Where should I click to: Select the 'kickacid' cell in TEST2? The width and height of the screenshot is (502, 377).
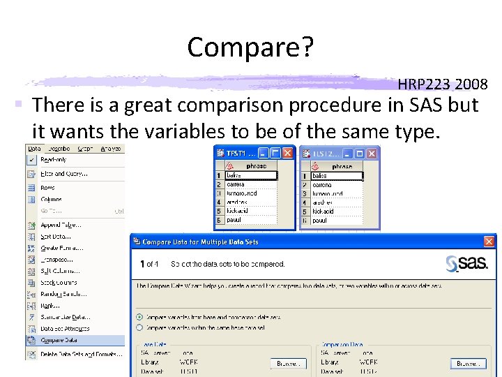337,212
